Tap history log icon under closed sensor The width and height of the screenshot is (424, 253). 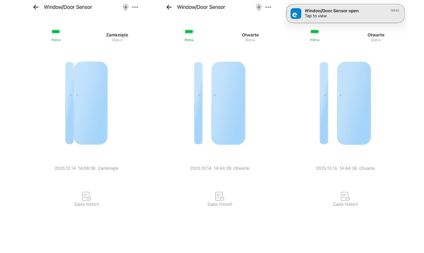coord(86,196)
